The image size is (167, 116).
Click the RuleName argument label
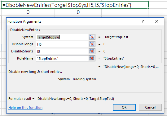tap(25, 58)
